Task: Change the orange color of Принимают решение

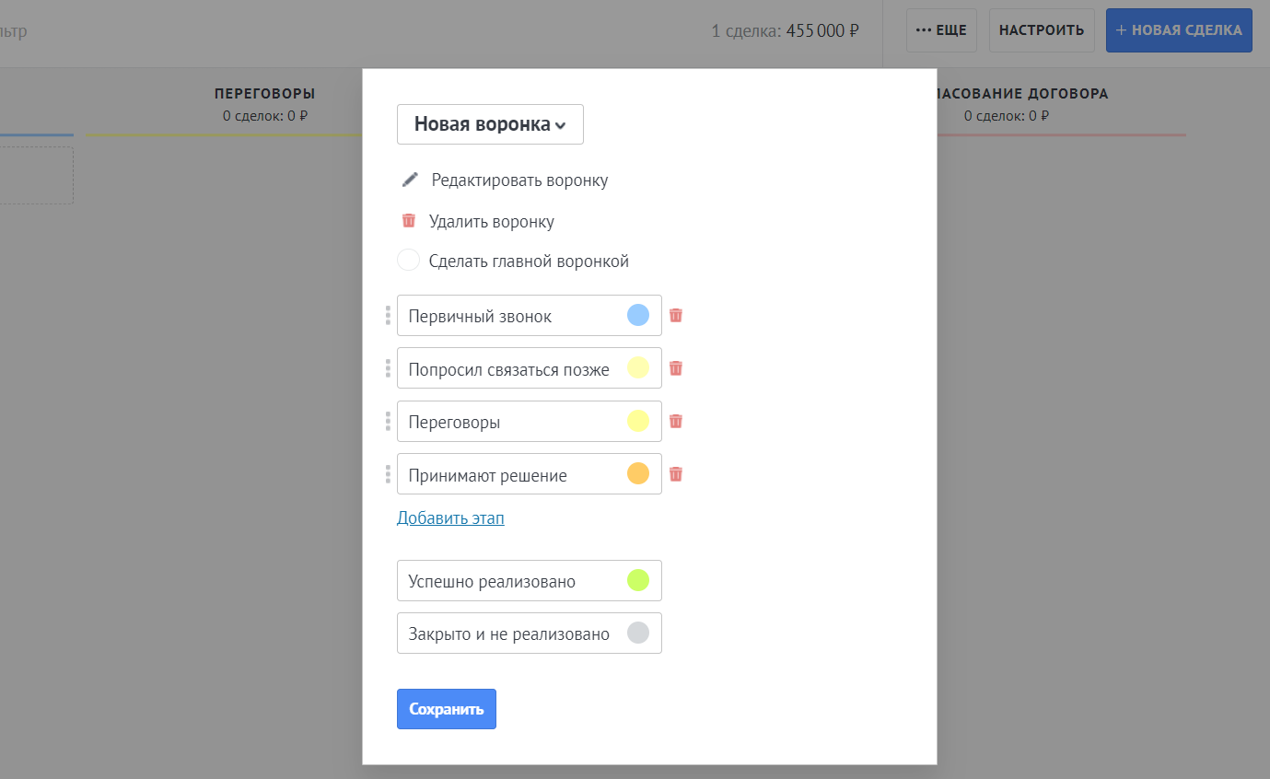Action: pos(638,474)
